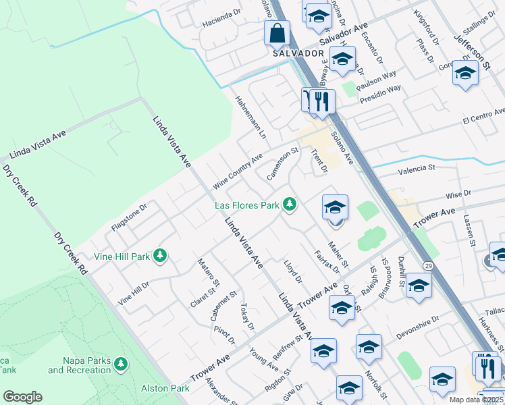The width and height of the screenshot is (505, 405).
Task: Click the Napa Parks and Recreation pin
Action: pos(121,364)
